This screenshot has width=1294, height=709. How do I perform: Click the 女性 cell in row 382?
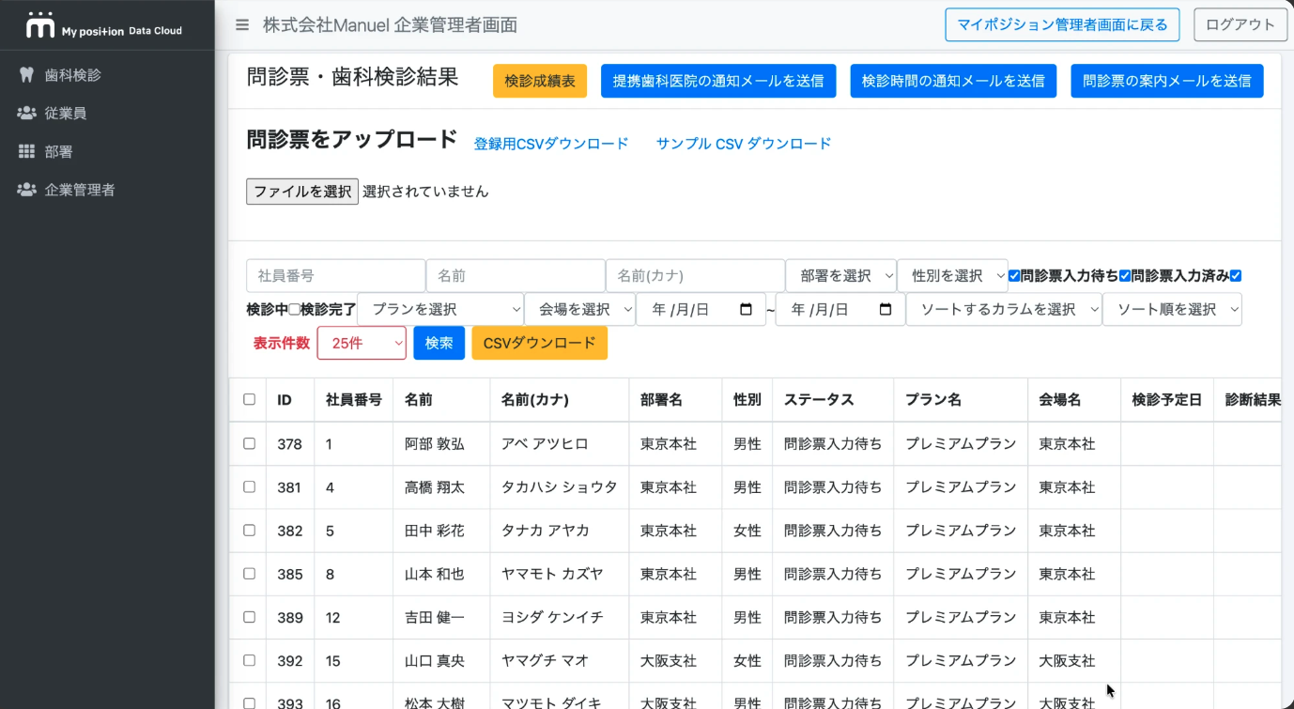[x=747, y=531]
